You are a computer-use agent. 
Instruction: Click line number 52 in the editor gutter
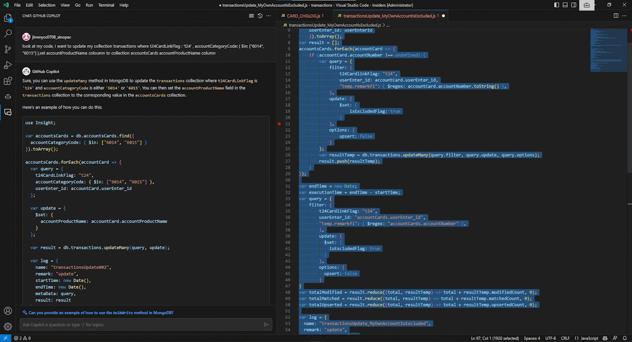point(288,317)
